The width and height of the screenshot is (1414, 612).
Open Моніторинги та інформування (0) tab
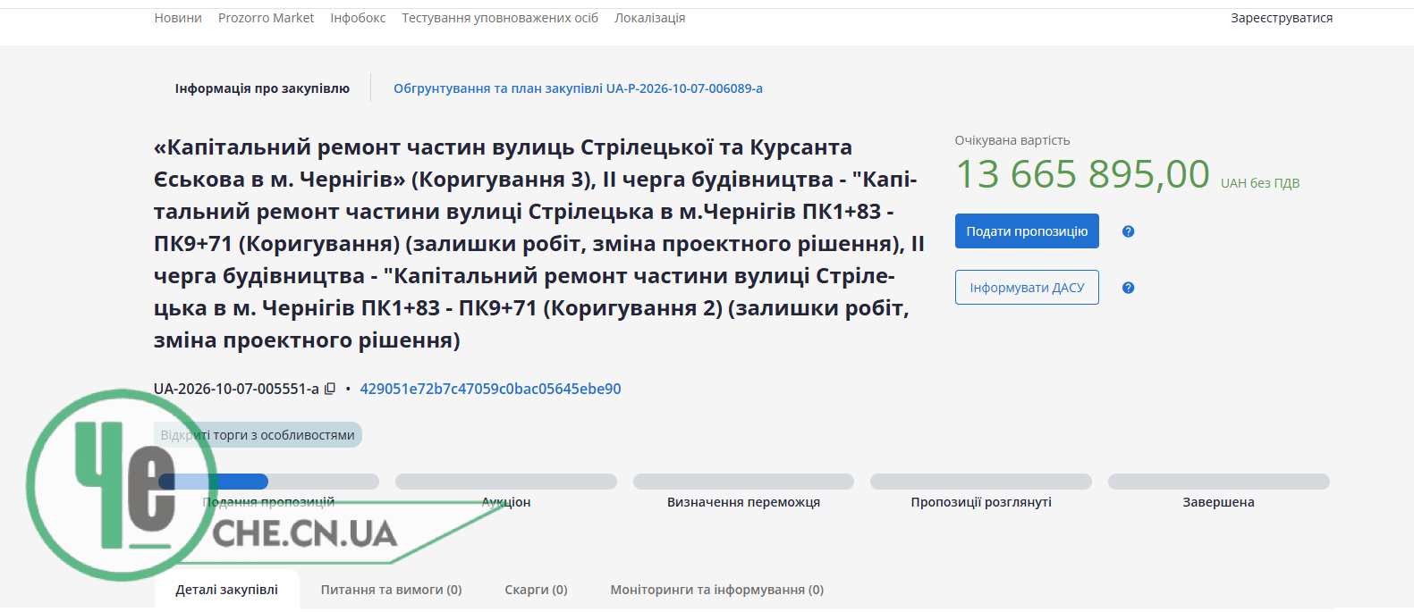pyautogui.click(x=717, y=590)
